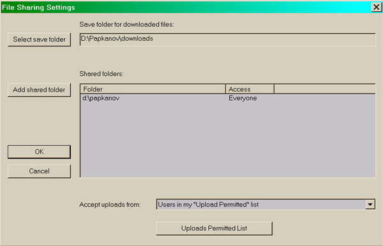Click the empty third column header
This screenshot has width=383, height=246.
pos(325,89)
